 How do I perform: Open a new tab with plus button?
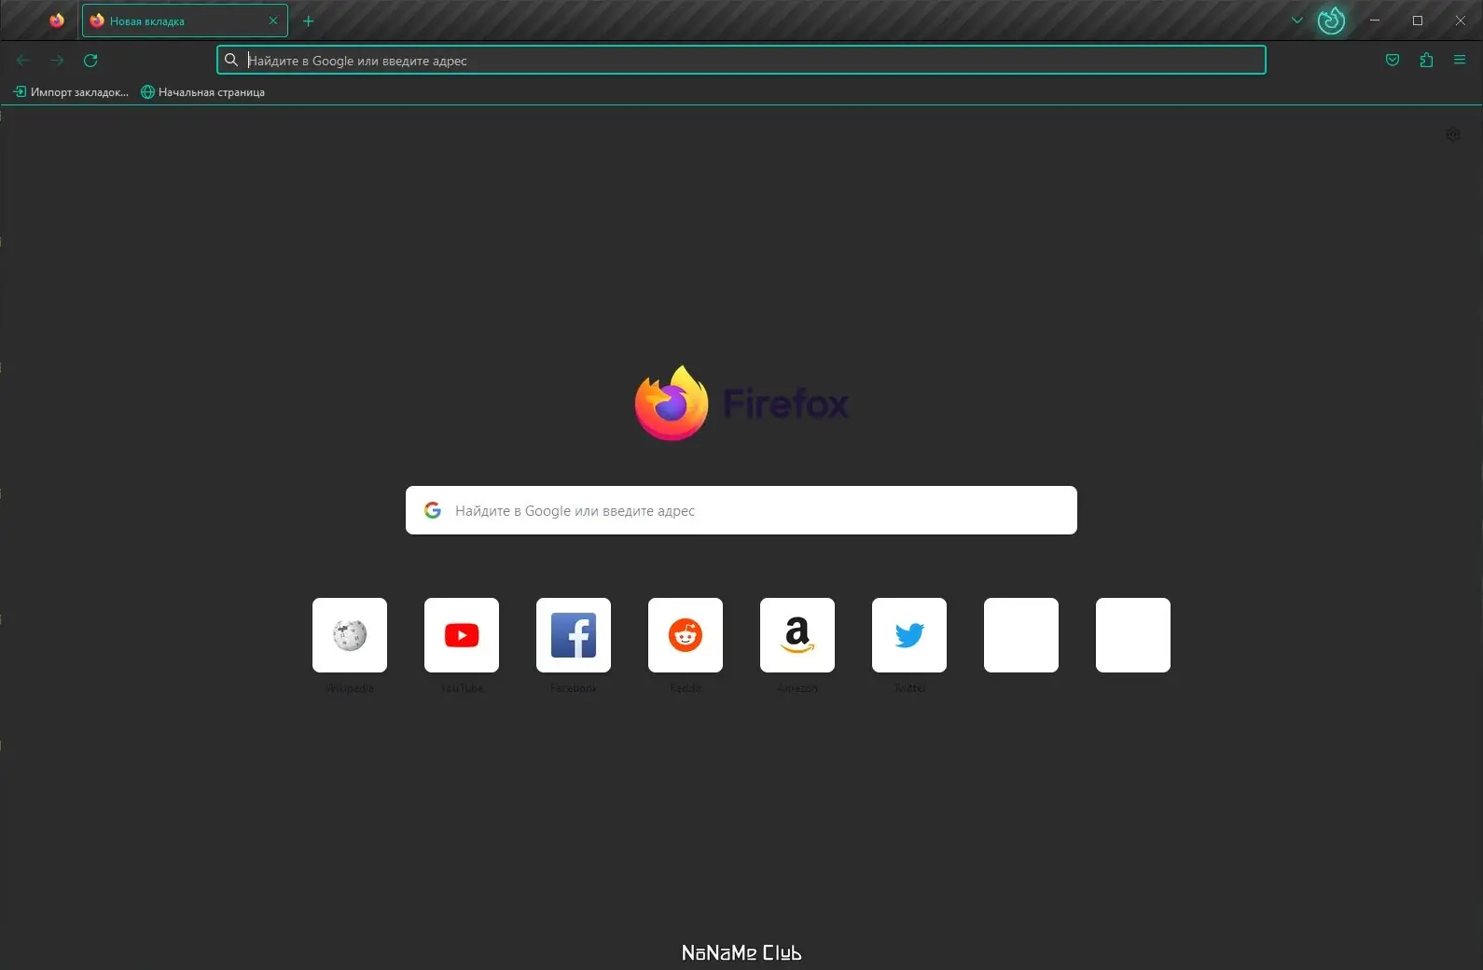[309, 21]
